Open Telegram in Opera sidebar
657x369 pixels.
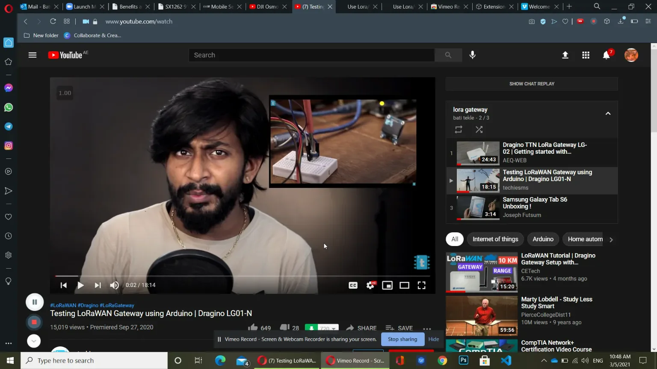[9, 126]
